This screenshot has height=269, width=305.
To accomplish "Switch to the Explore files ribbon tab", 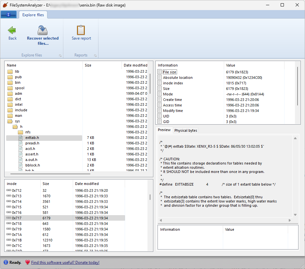I will coord(33,15).
